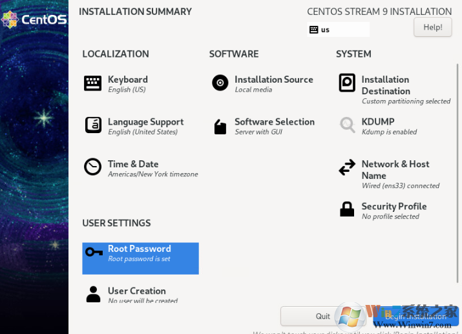Open Language Support via its icon

click(93, 125)
